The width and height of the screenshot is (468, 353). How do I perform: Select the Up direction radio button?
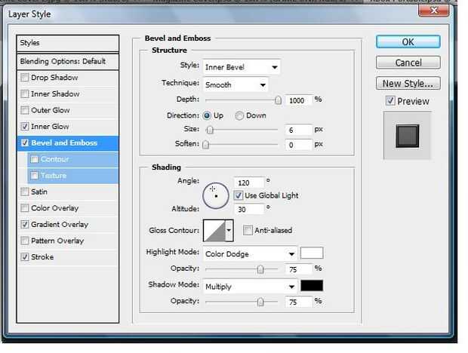tap(207, 115)
